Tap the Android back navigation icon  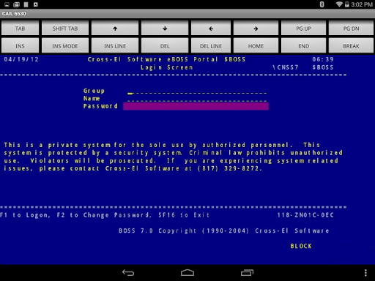(128, 273)
